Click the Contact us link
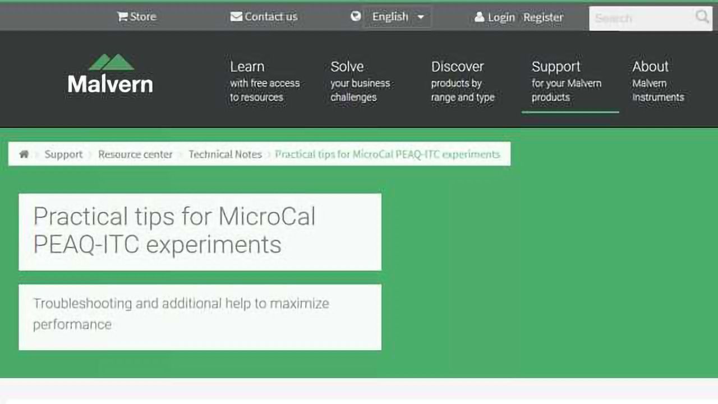The height and width of the screenshot is (404, 718). pyautogui.click(x=271, y=17)
